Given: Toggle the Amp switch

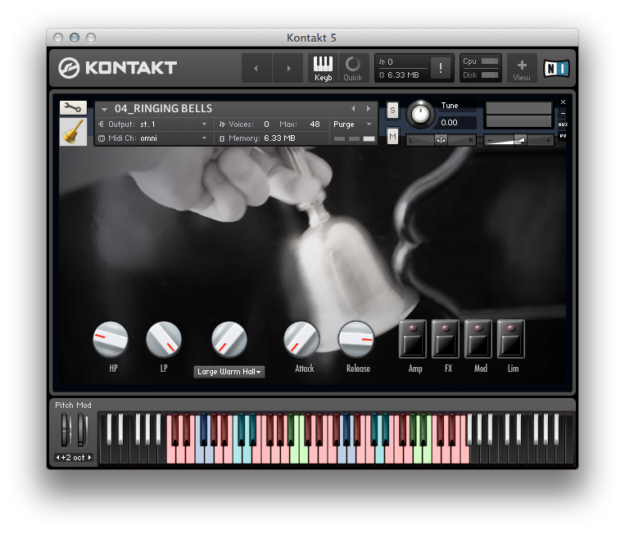Looking at the screenshot, I should click(x=413, y=340).
